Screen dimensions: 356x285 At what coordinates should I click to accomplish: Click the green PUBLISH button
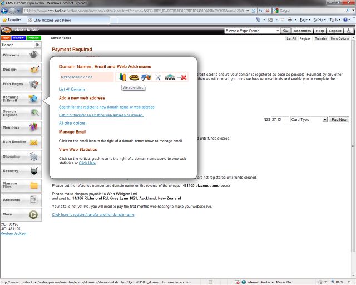point(34,38)
